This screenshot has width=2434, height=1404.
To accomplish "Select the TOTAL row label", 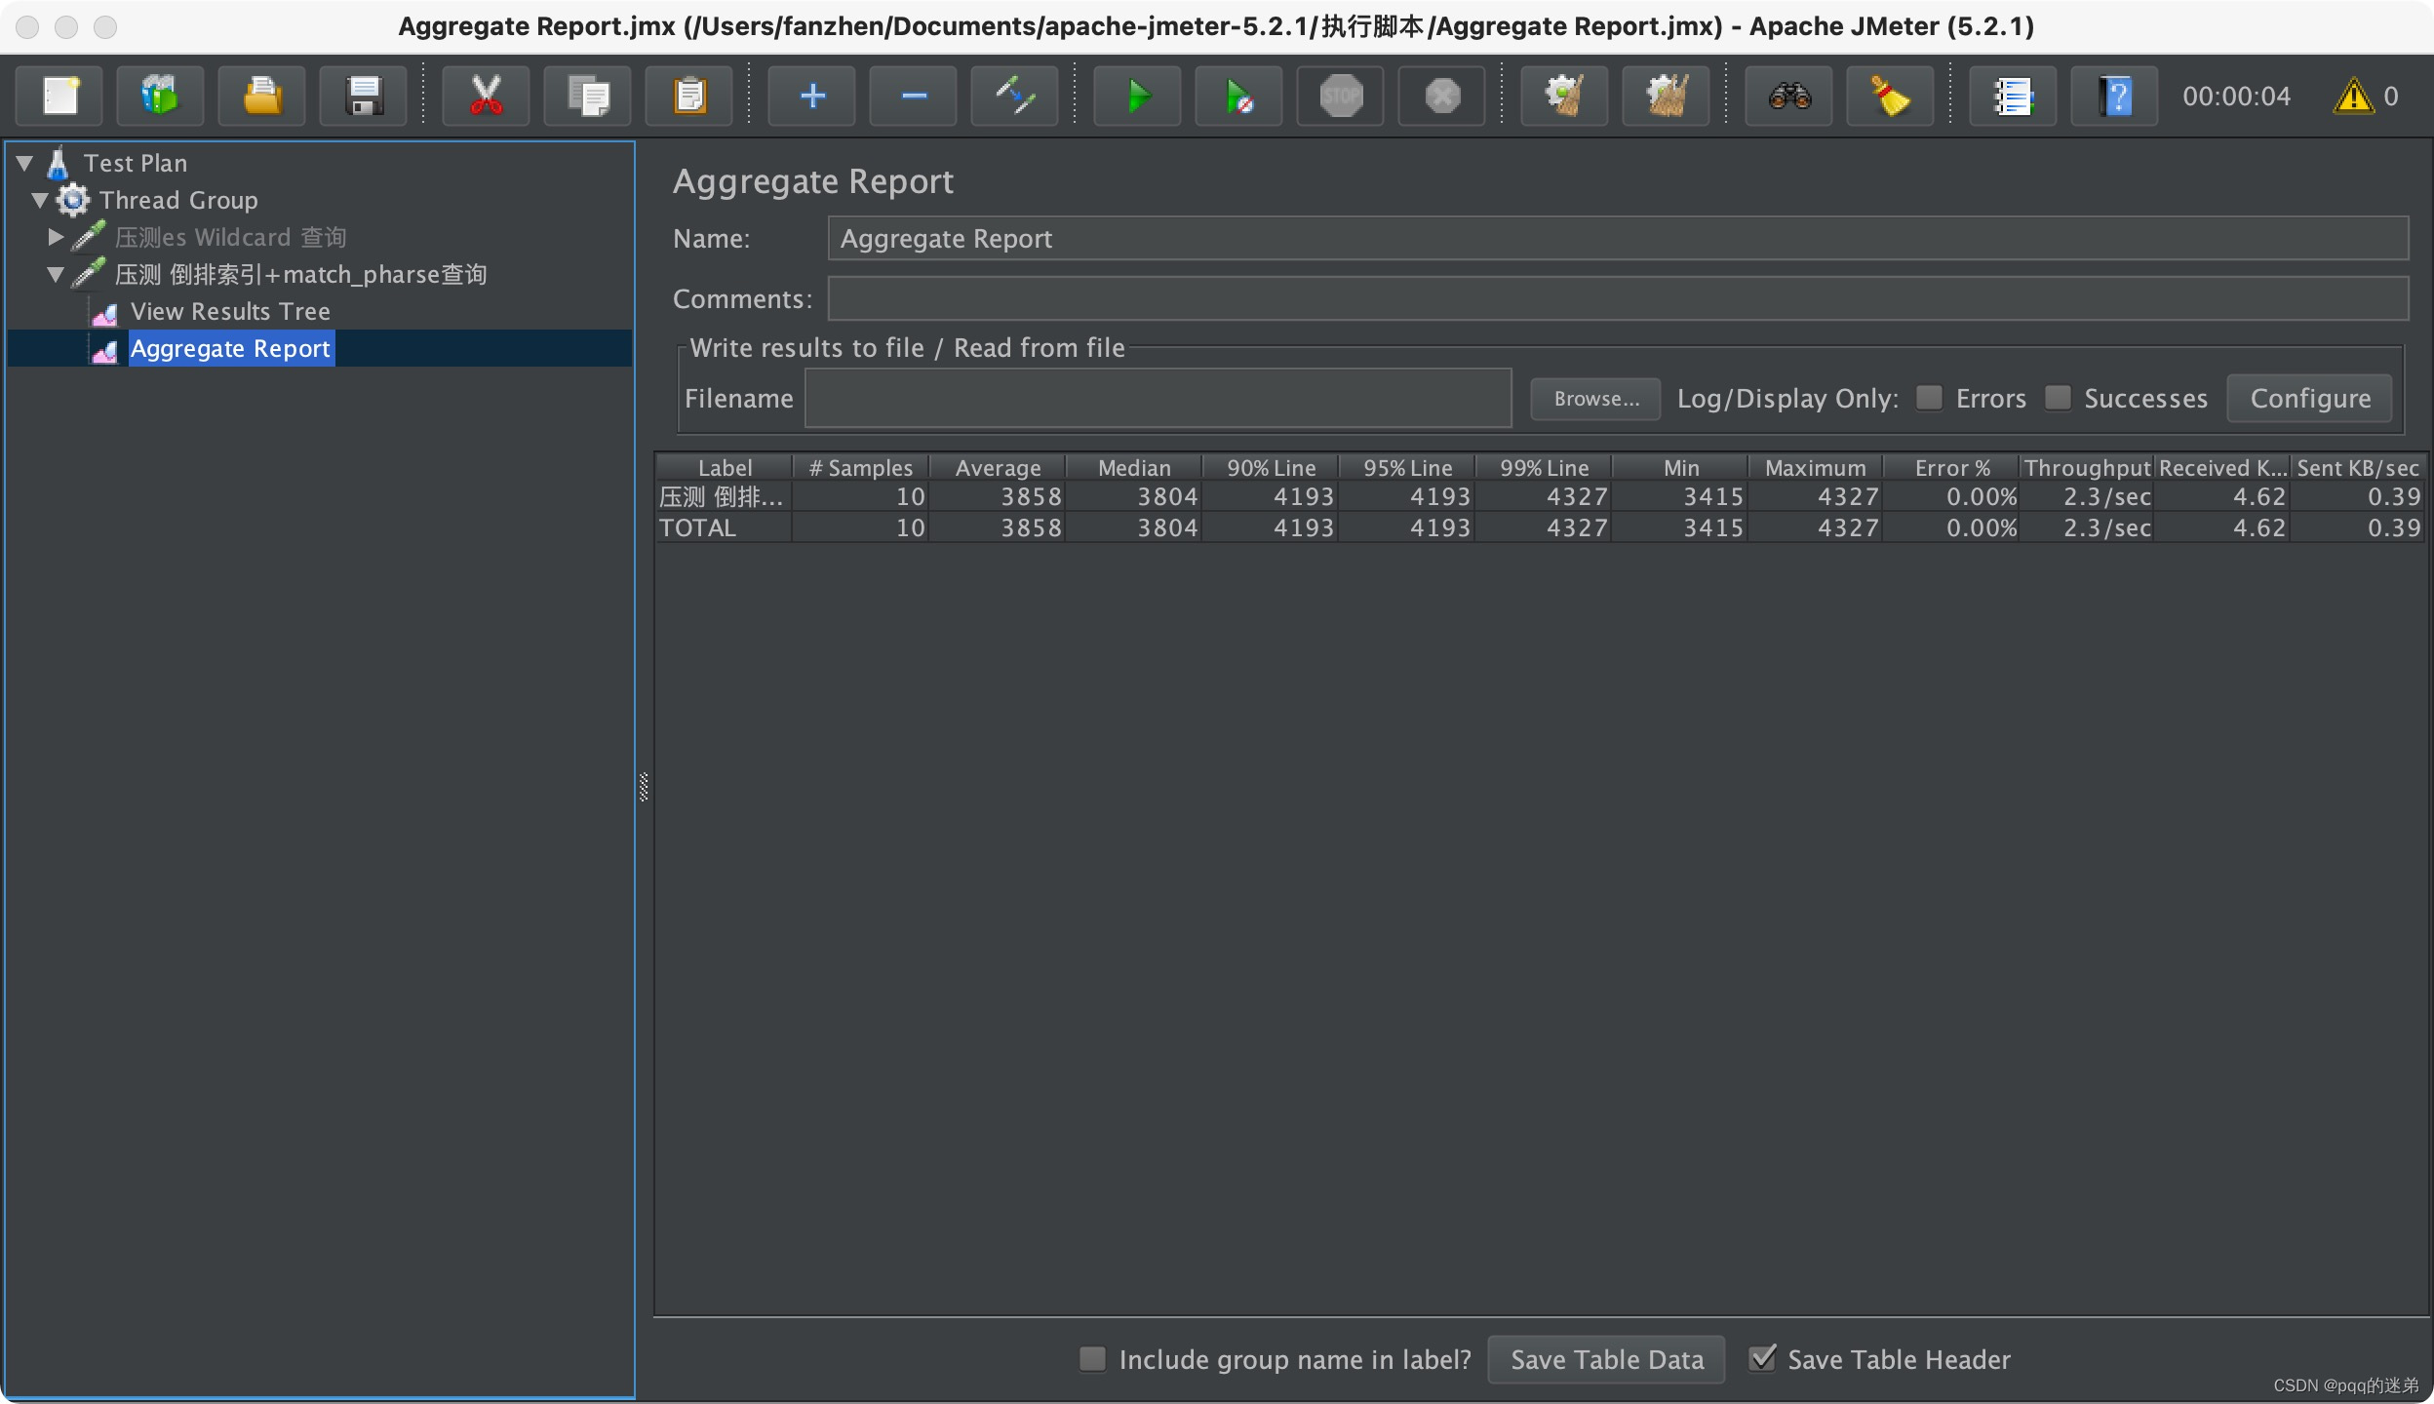I will (698, 527).
